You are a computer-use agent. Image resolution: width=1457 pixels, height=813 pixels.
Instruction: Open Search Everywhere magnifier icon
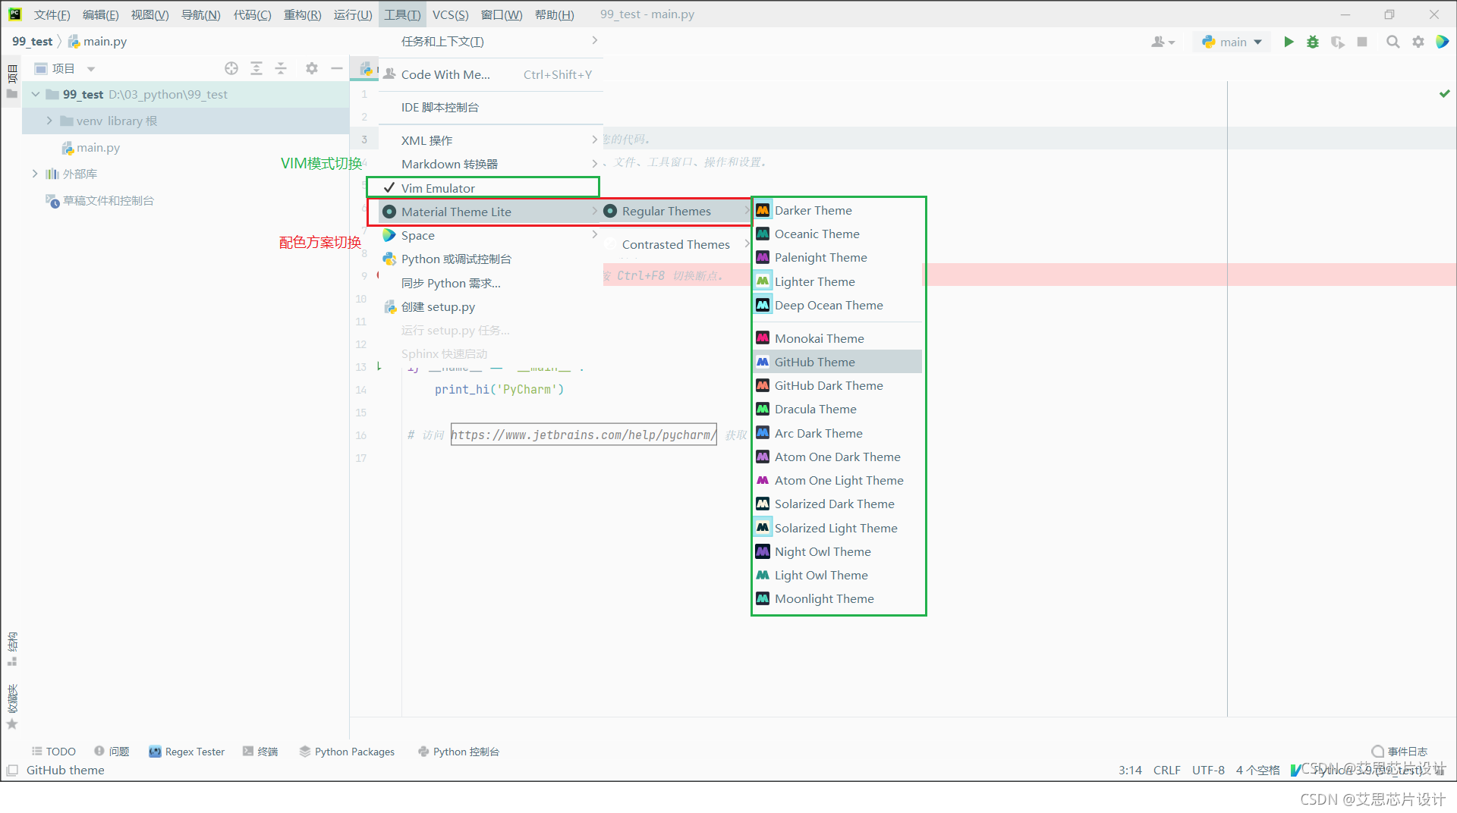(x=1392, y=42)
